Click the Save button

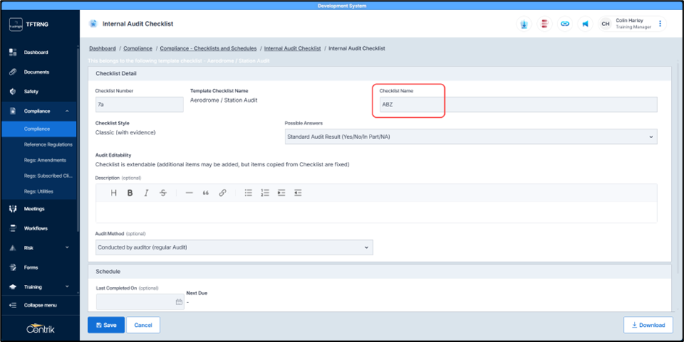pos(106,325)
